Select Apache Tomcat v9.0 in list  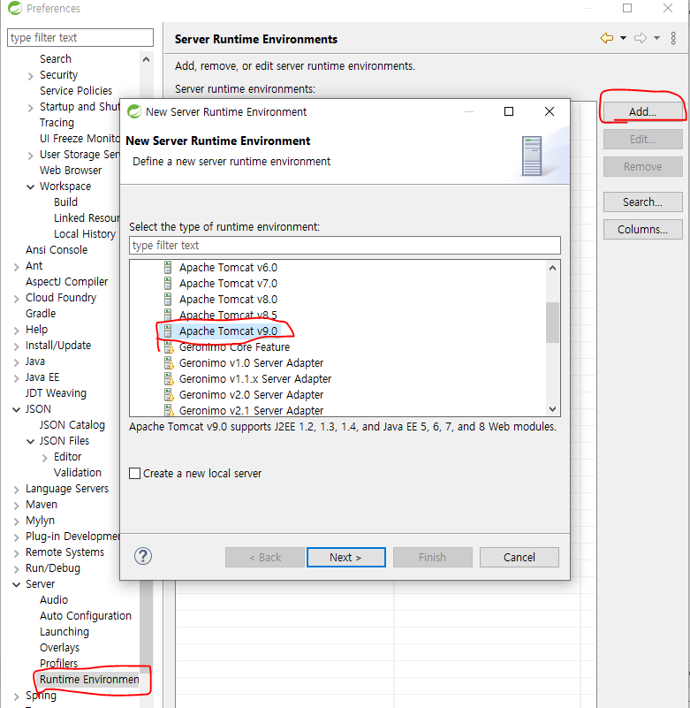click(228, 331)
